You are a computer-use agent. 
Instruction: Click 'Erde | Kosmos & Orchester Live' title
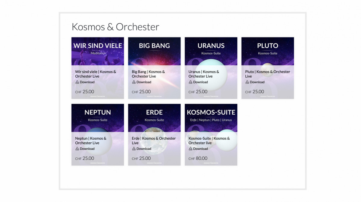[x=153, y=141]
